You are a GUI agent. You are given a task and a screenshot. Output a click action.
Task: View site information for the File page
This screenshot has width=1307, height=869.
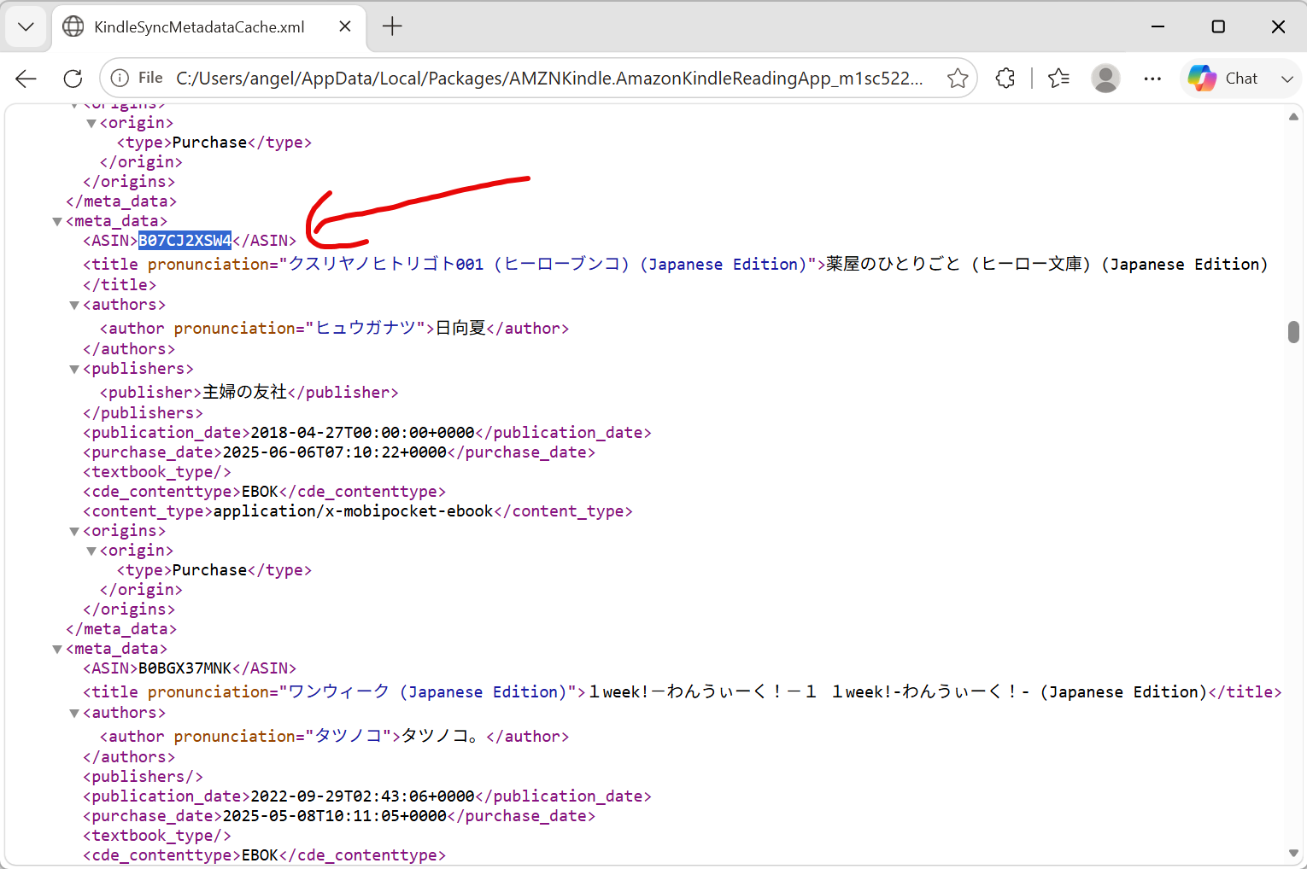[x=138, y=79]
